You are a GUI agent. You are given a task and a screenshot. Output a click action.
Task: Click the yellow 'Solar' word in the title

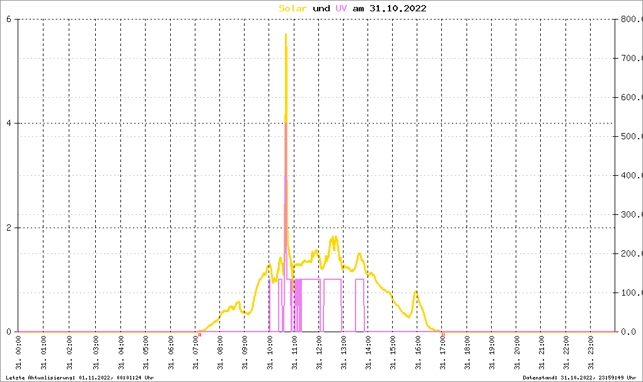coord(293,8)
